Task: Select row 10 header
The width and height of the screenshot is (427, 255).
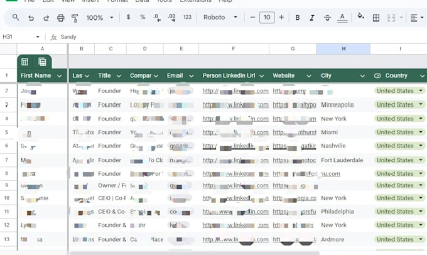Action: click(7, 198)
